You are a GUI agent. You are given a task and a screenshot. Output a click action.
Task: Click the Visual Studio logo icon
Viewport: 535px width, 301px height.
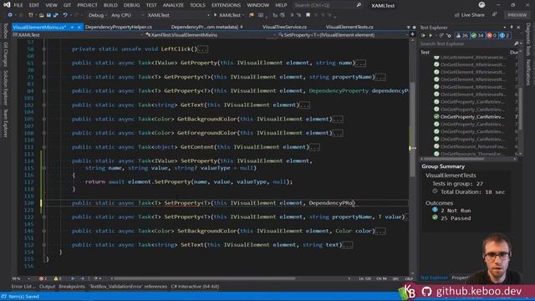7,5
